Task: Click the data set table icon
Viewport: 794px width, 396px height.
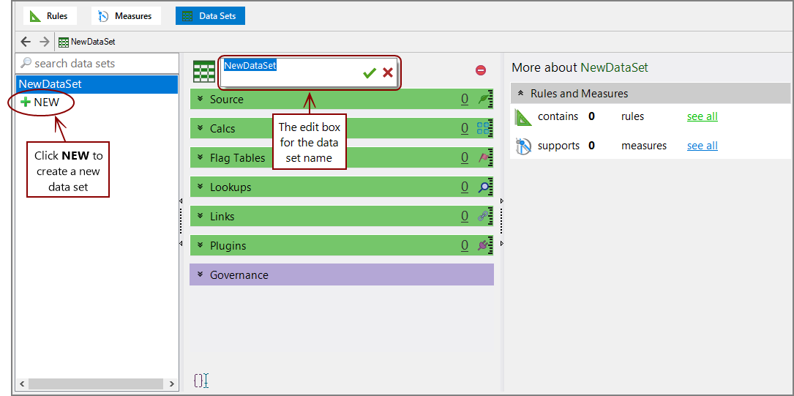Action: click(204, 72)
